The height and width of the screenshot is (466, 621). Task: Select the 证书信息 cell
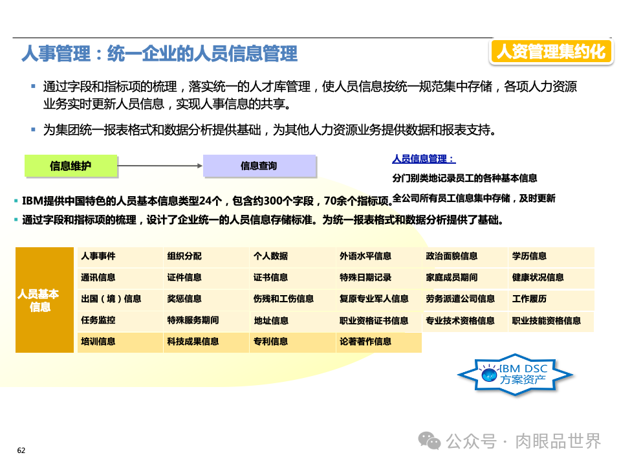[292, 278]
